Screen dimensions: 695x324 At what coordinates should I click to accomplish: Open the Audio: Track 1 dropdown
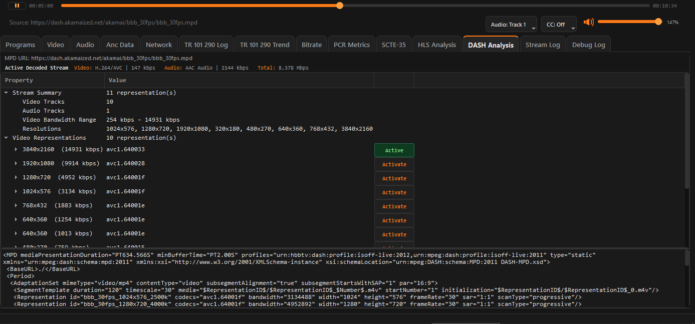511,25
